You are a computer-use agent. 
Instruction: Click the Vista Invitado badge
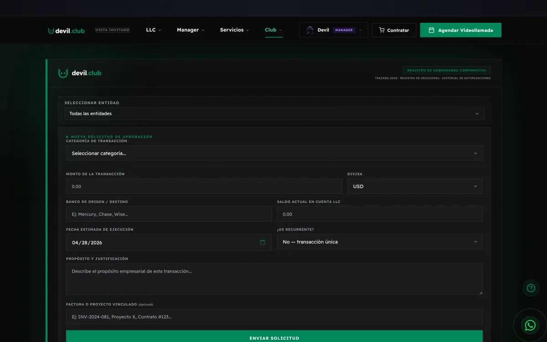click(x=112, y=30)
